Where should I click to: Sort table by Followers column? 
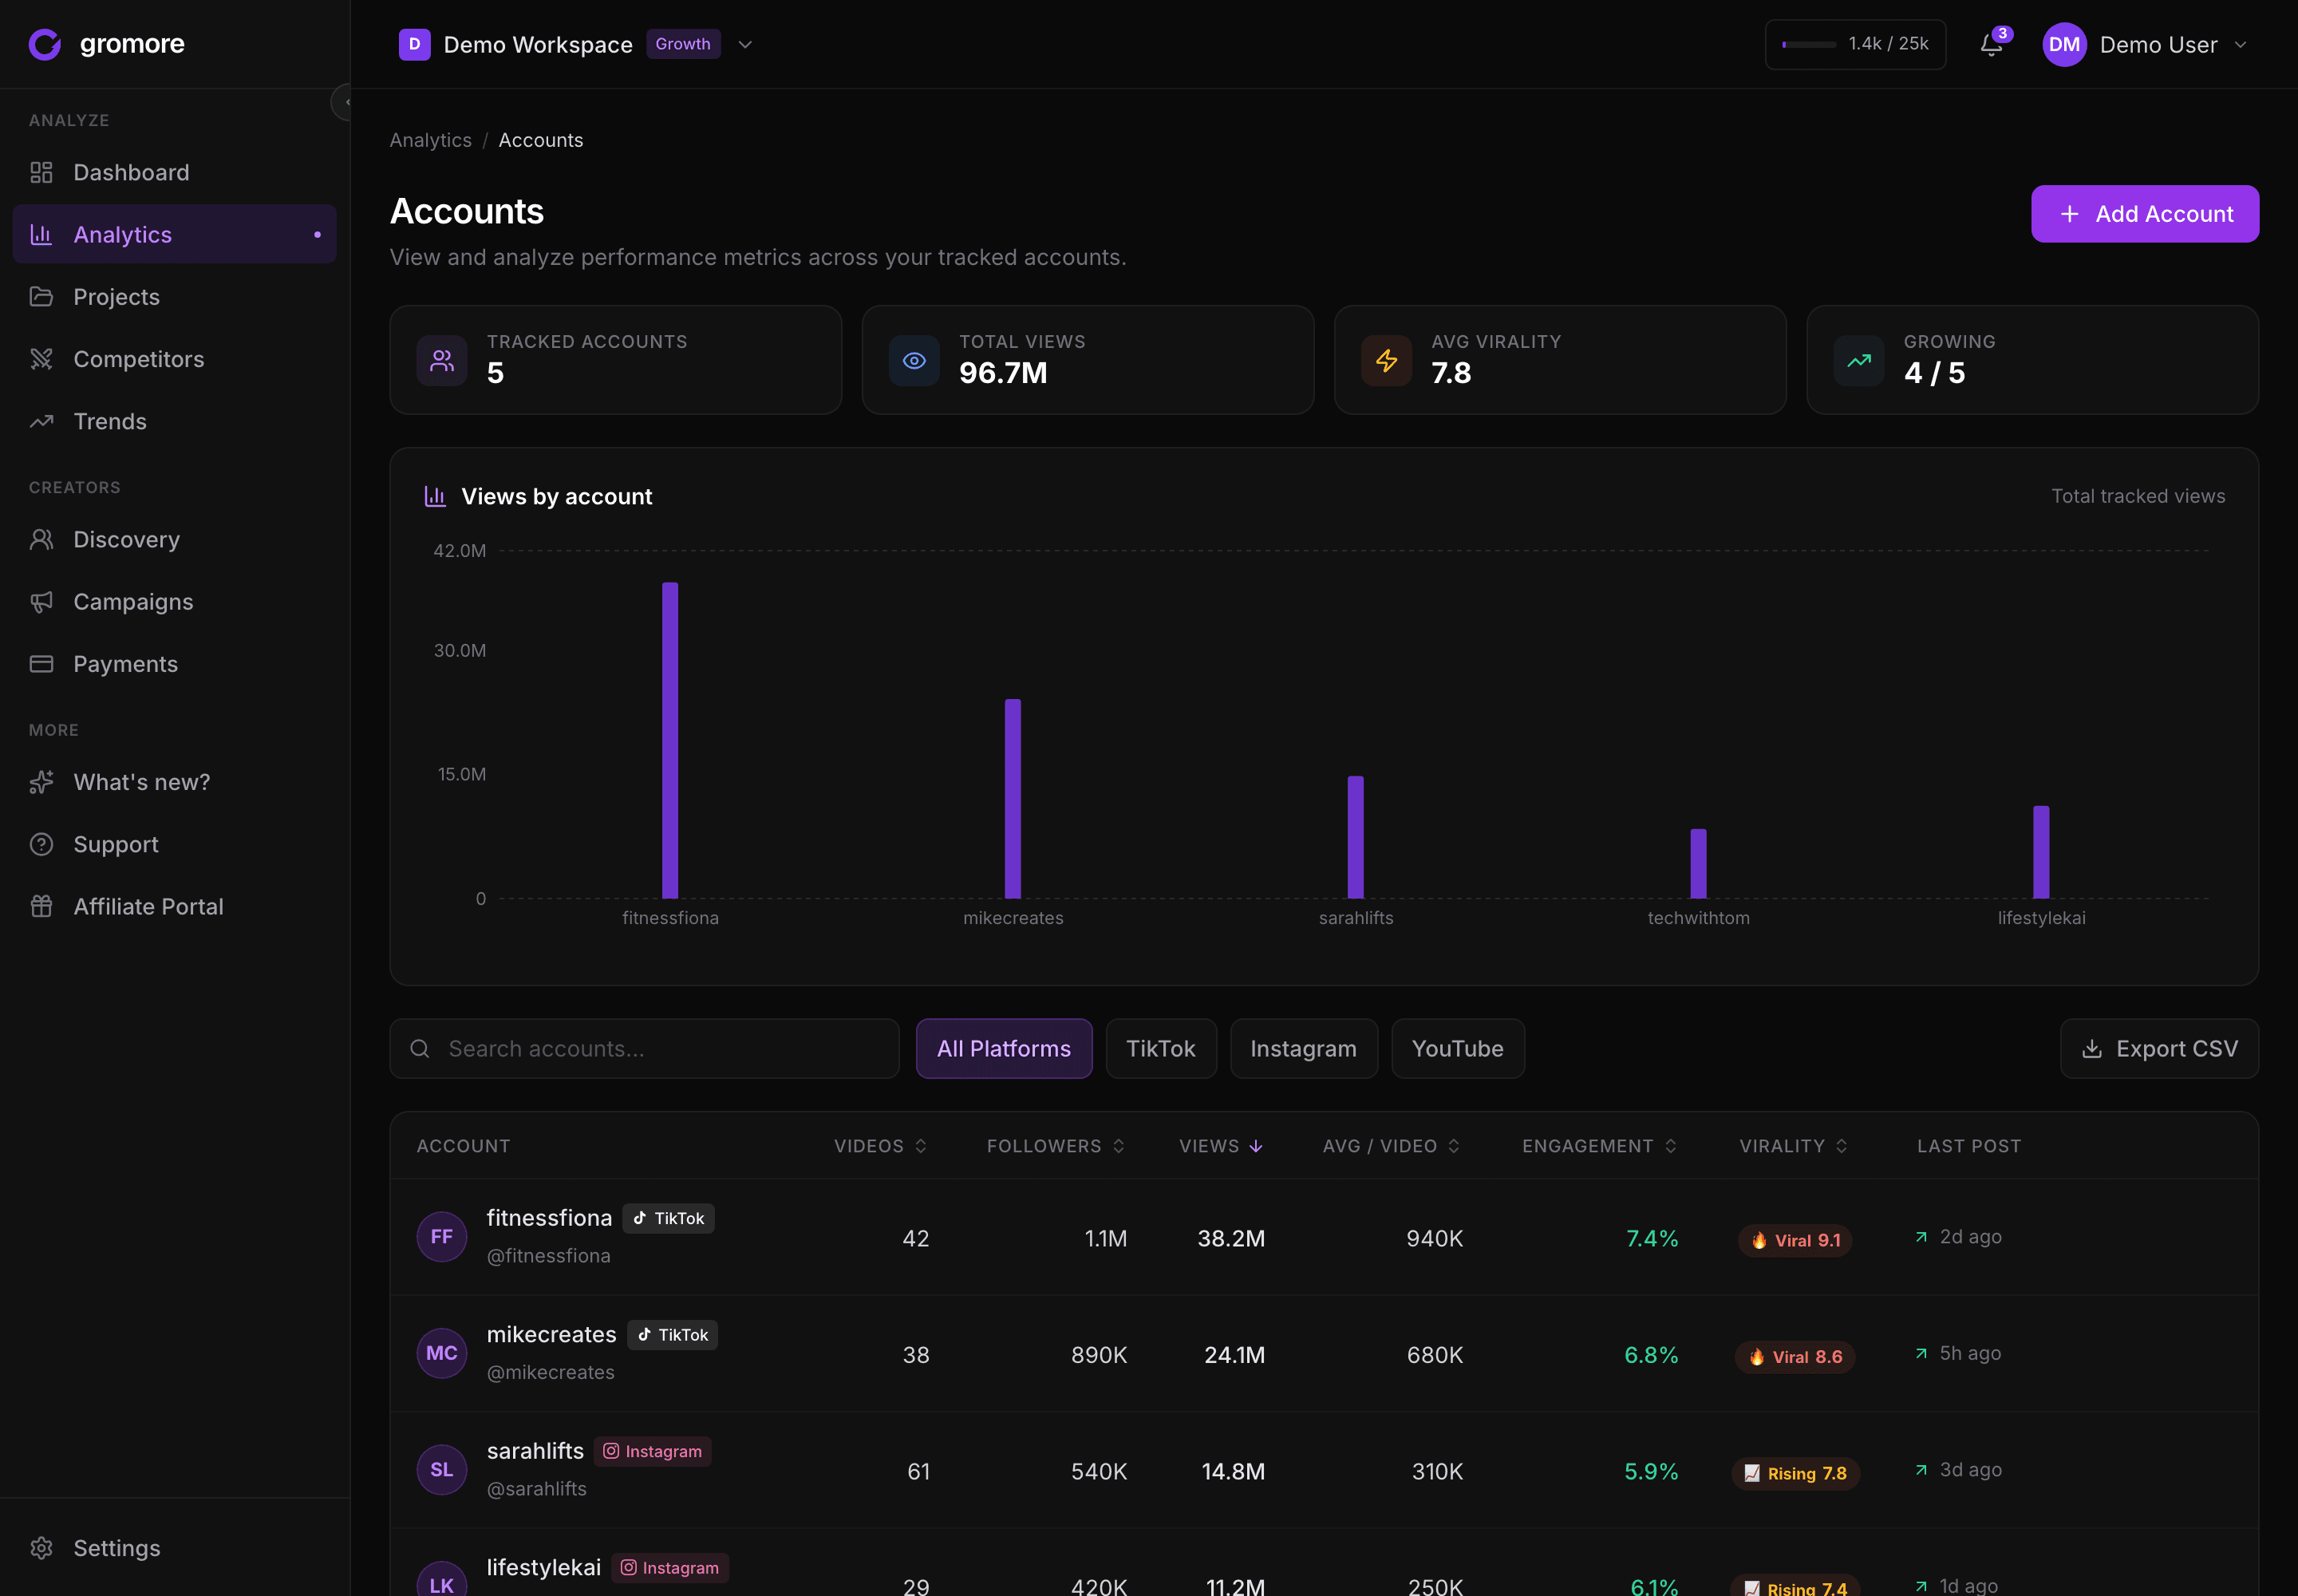[1056, 1146]
